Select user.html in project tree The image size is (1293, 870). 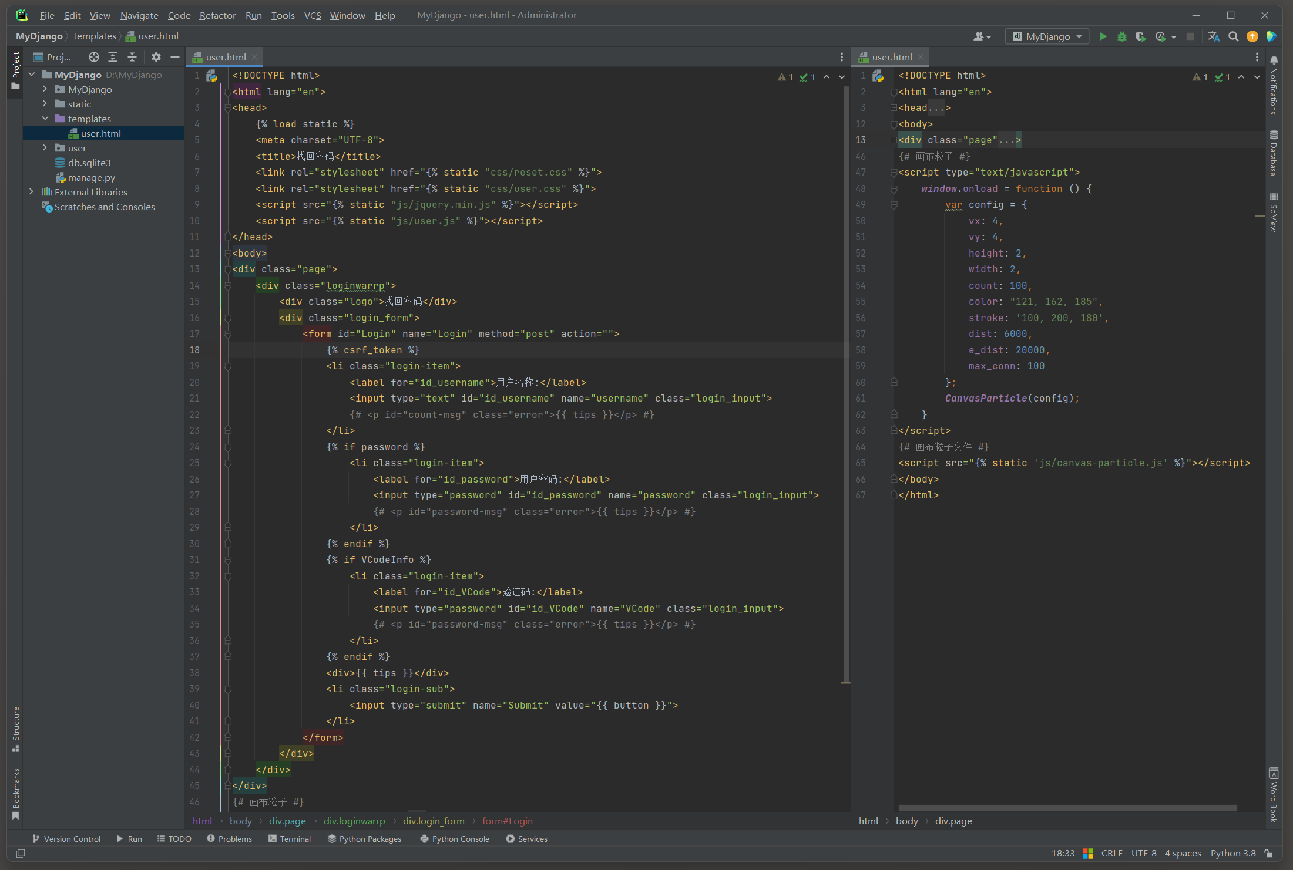[x=103, y=133]
